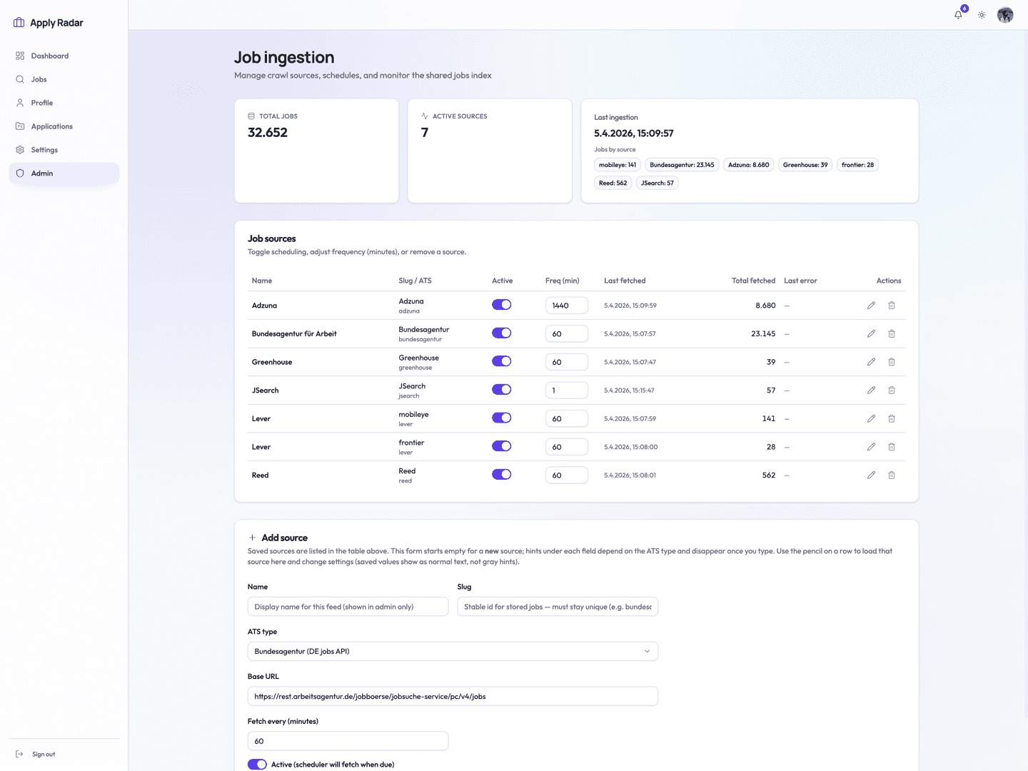Disable the Bundesagentur für Arbeit active toggle

(x=502, y=333)
